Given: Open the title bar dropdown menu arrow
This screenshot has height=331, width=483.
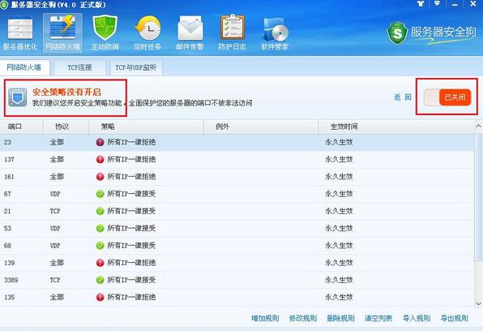Looking at the screenshot, I should pos(437,3).
